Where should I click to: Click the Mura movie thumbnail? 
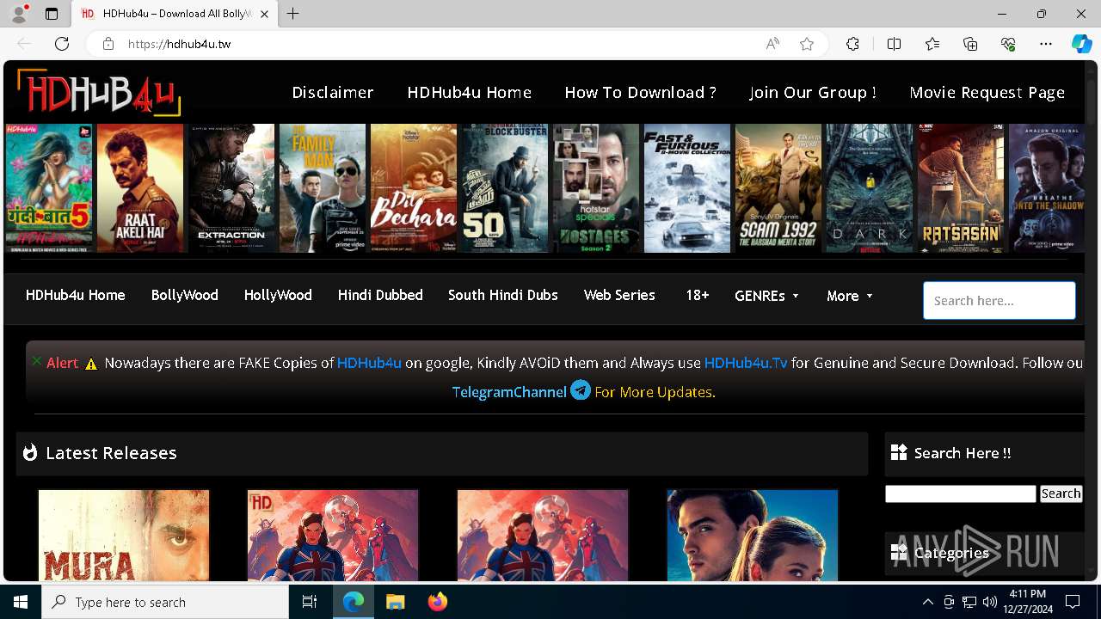124,535
